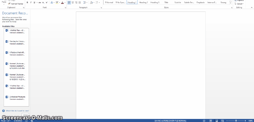Open 'The Key to Choos...' recovered file
254x122 pixels.
pyautogui.click(x=16, y=43)
